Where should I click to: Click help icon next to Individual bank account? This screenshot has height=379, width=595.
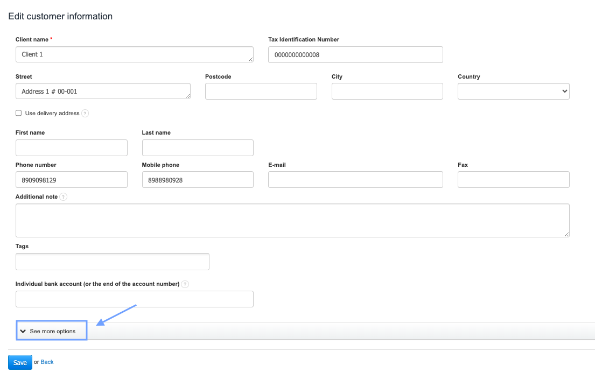[185, 284]
